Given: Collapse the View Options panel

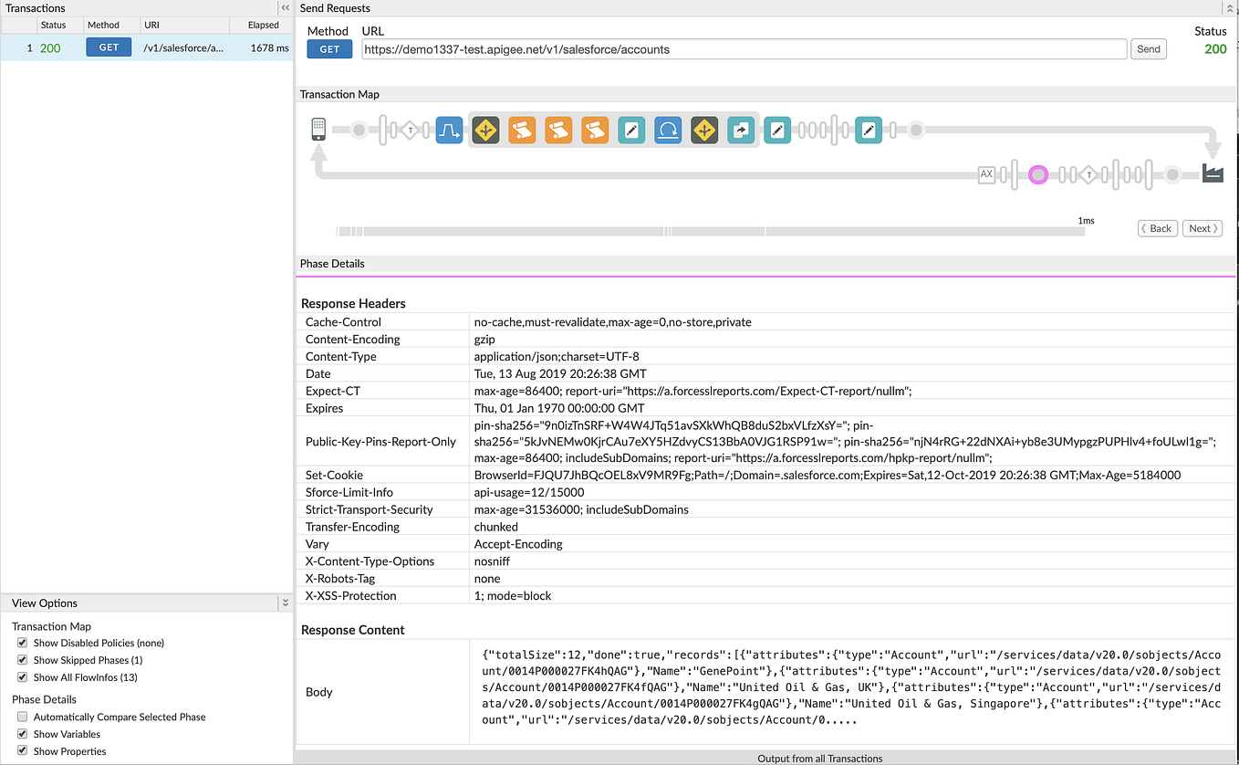Looking at the screenshot, I should click(285, 603).
